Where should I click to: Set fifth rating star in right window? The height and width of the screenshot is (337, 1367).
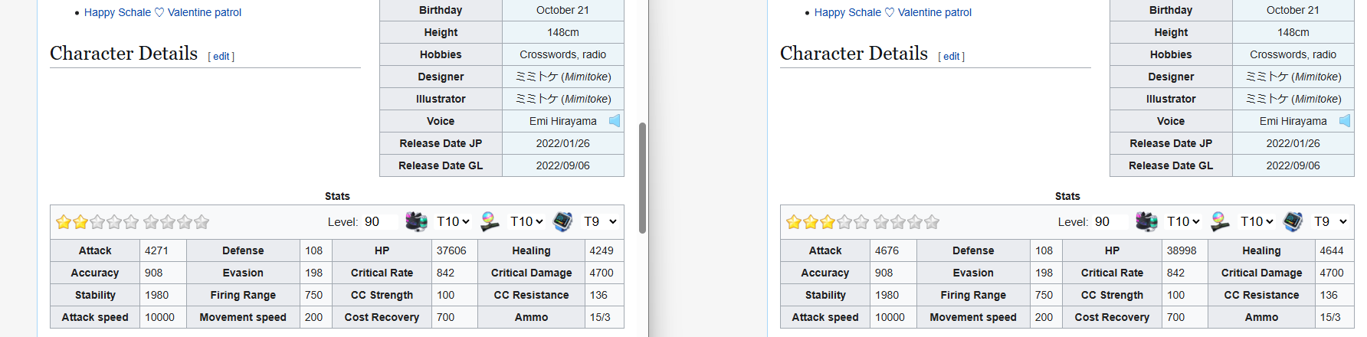(x=861, y=222)
